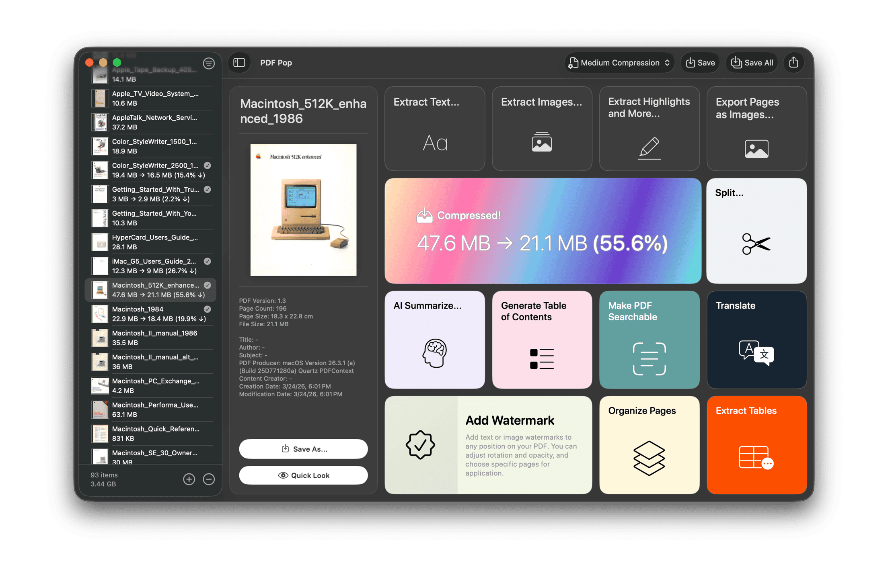Image resolution: width=888 pixels, height=569 pixels.
Task: Open the AI Summarize brain tile
Action: point(434,340)
